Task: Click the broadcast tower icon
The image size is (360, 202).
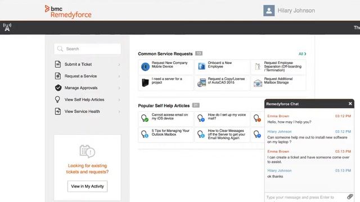Action: pyautogui.click(x=7, y=27)
